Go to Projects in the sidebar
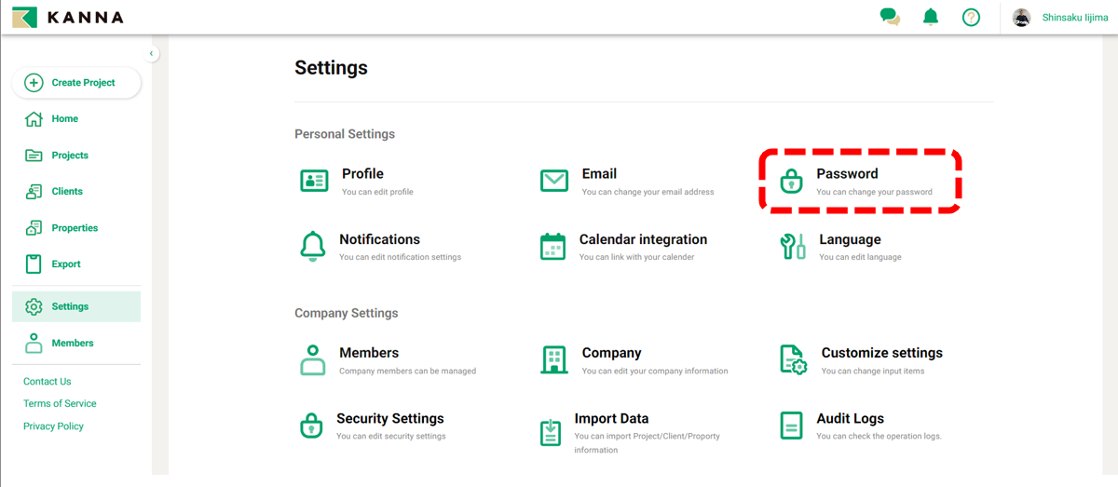The height and width of the screenshot is (487, 1118). tap(70, 156)
